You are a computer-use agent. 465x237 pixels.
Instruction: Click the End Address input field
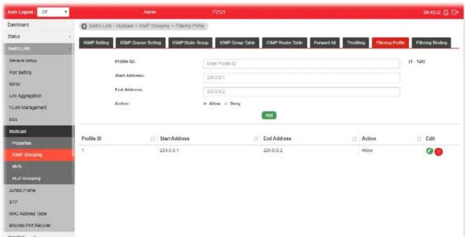coord(301,92)
